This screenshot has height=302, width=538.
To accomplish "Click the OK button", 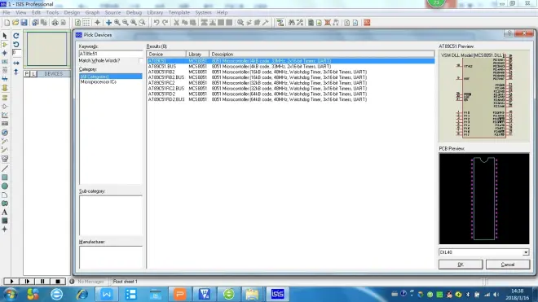I will 461,265.
